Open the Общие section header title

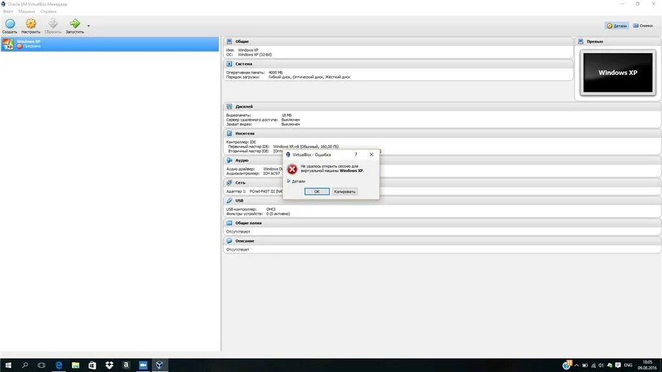point(242,41)
